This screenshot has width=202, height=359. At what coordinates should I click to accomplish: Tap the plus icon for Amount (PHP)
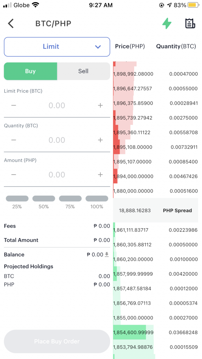point(100,175)
